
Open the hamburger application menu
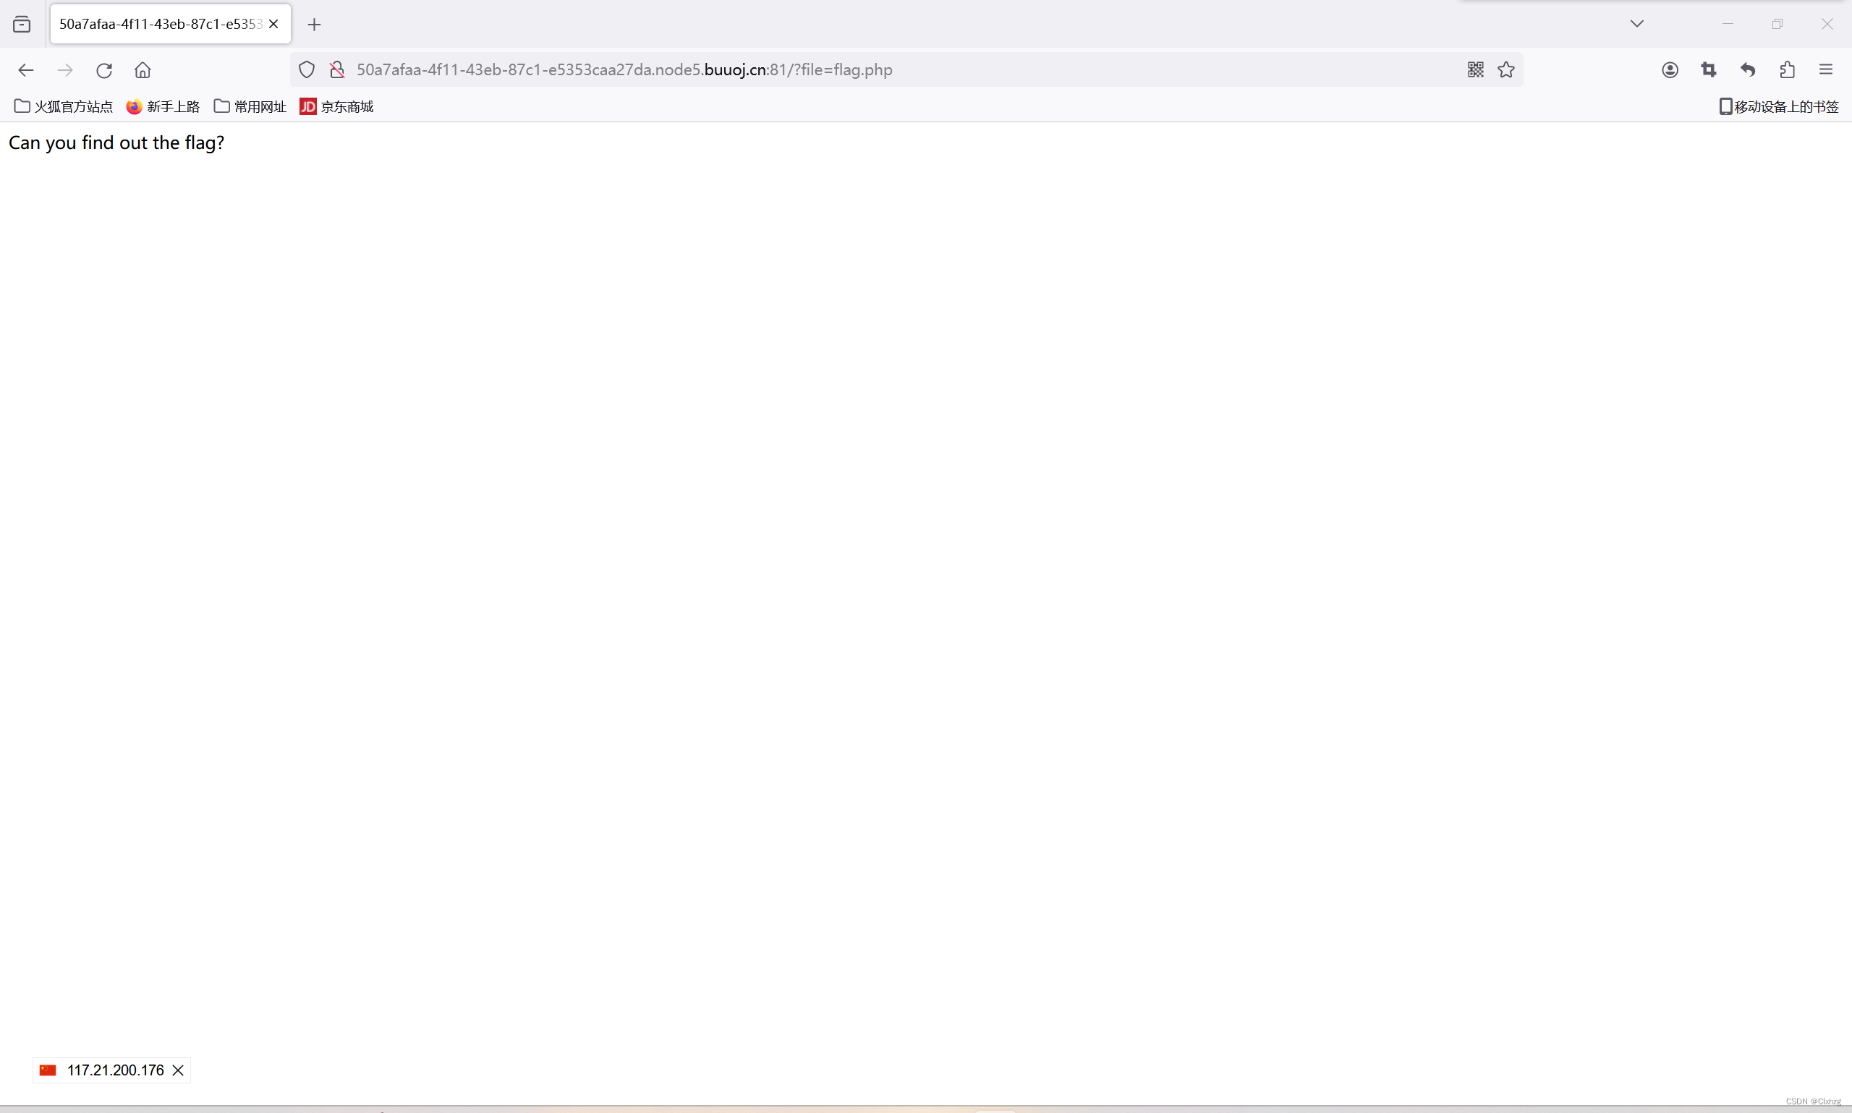[x=1826, y=69]
